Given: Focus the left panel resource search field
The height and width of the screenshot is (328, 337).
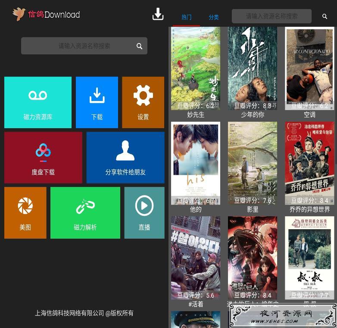Looking at the screenshot, I should 84,46.
